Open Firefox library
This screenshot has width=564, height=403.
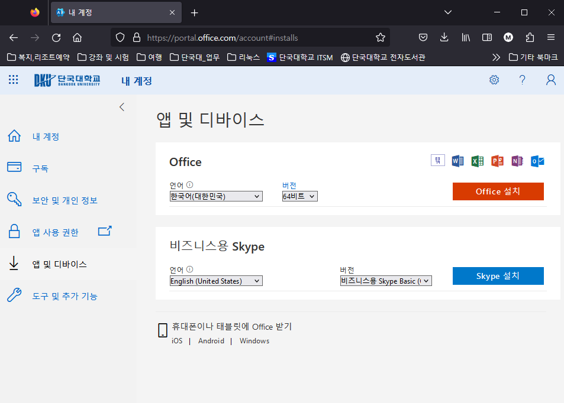tap(466, 37)
